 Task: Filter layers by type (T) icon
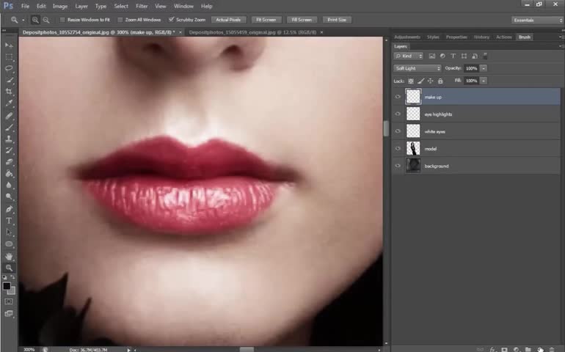[x=453, y=56]
